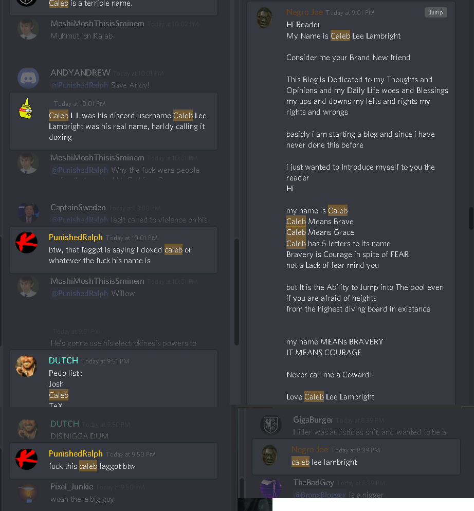Viewport: 474px width, 511px height.
Task: Click ANDYANDREW's default Discord logo avatar
Action: tap(28, 78)
